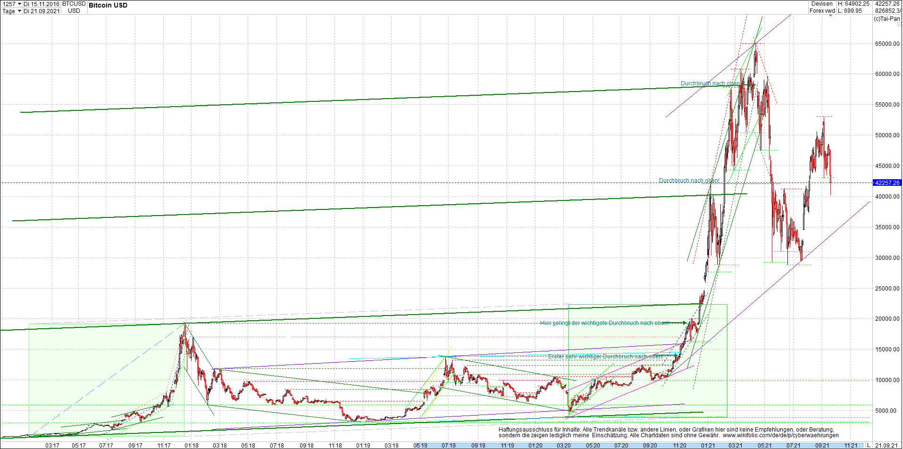Click the 35000.00 price axis label

[x=887, y=227]
